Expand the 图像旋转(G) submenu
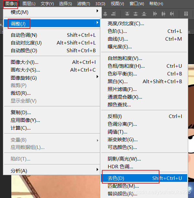The image size is (194, 198). tap(52, 78)
